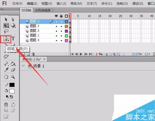Click the Rotate and Skew option icon
Viewport: 155px width, 121px height.
(x=13, y=105)
